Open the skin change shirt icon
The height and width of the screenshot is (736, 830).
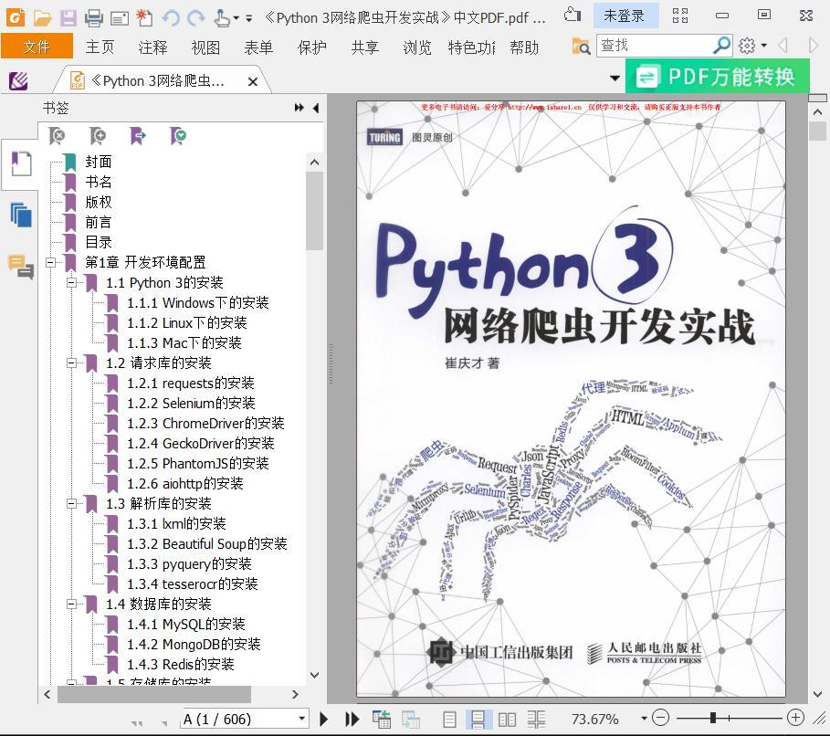click(572, 15)
